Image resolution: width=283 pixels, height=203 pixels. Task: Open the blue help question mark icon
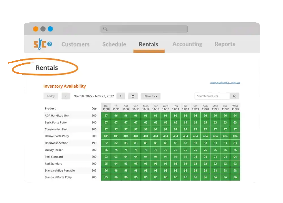tap(50, 44)
